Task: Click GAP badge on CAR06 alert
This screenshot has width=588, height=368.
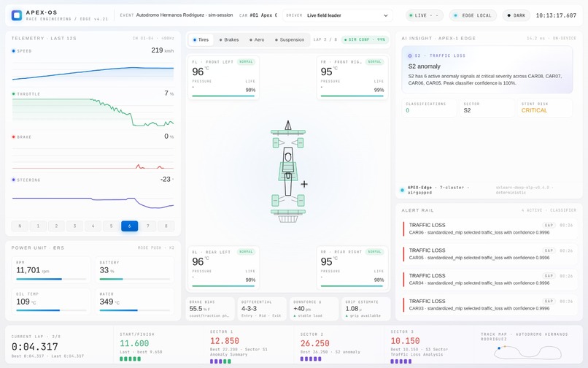Action: [x=549, y=226]
